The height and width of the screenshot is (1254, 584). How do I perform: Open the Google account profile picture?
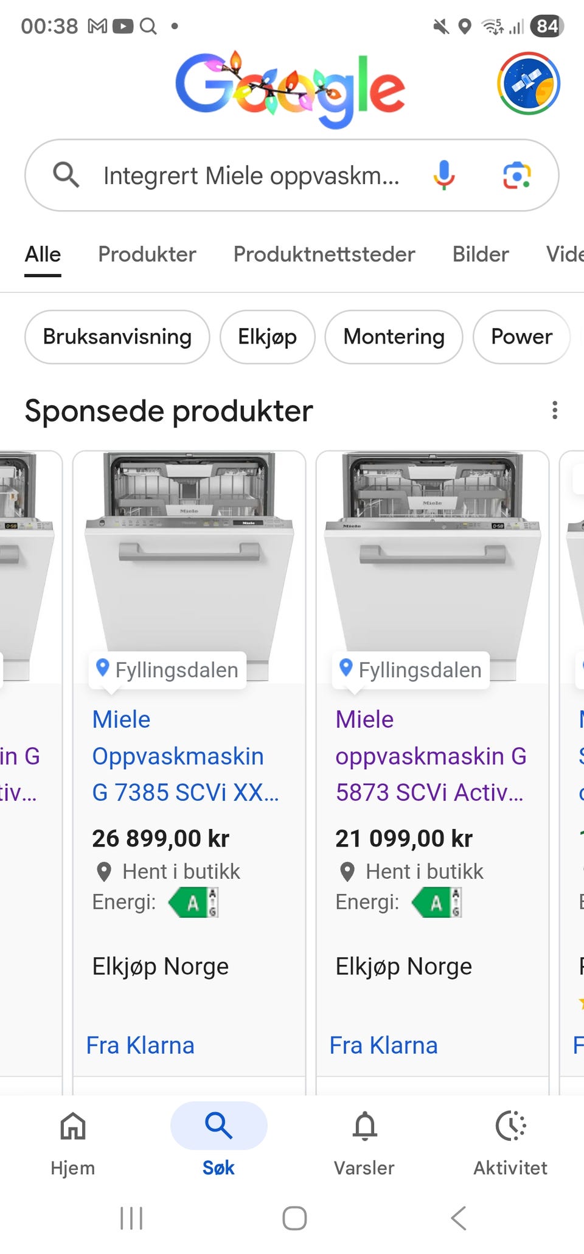(529, 83)
